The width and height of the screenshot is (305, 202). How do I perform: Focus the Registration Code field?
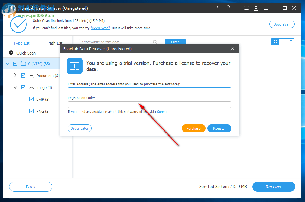coord(149,105)
